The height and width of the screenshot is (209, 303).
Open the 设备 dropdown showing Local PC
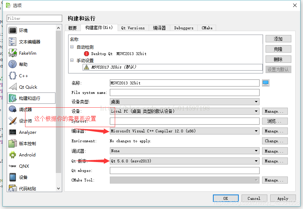click(185, 111)
